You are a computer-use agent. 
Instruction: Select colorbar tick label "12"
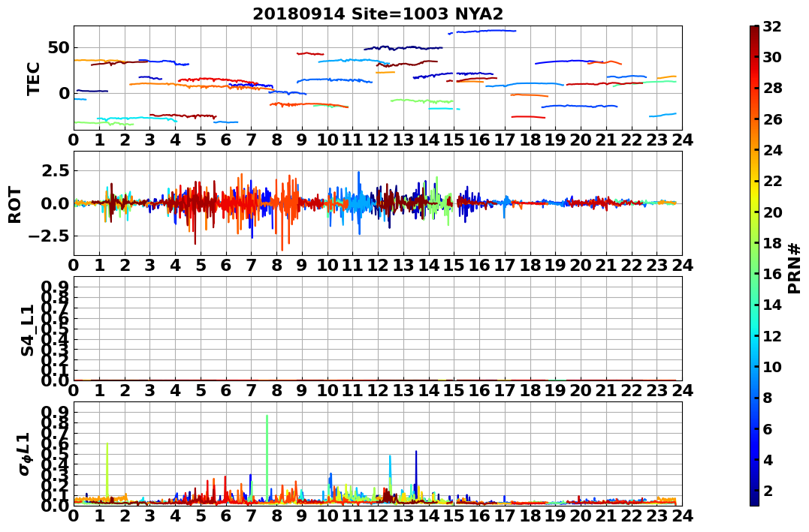click(772, 335)
